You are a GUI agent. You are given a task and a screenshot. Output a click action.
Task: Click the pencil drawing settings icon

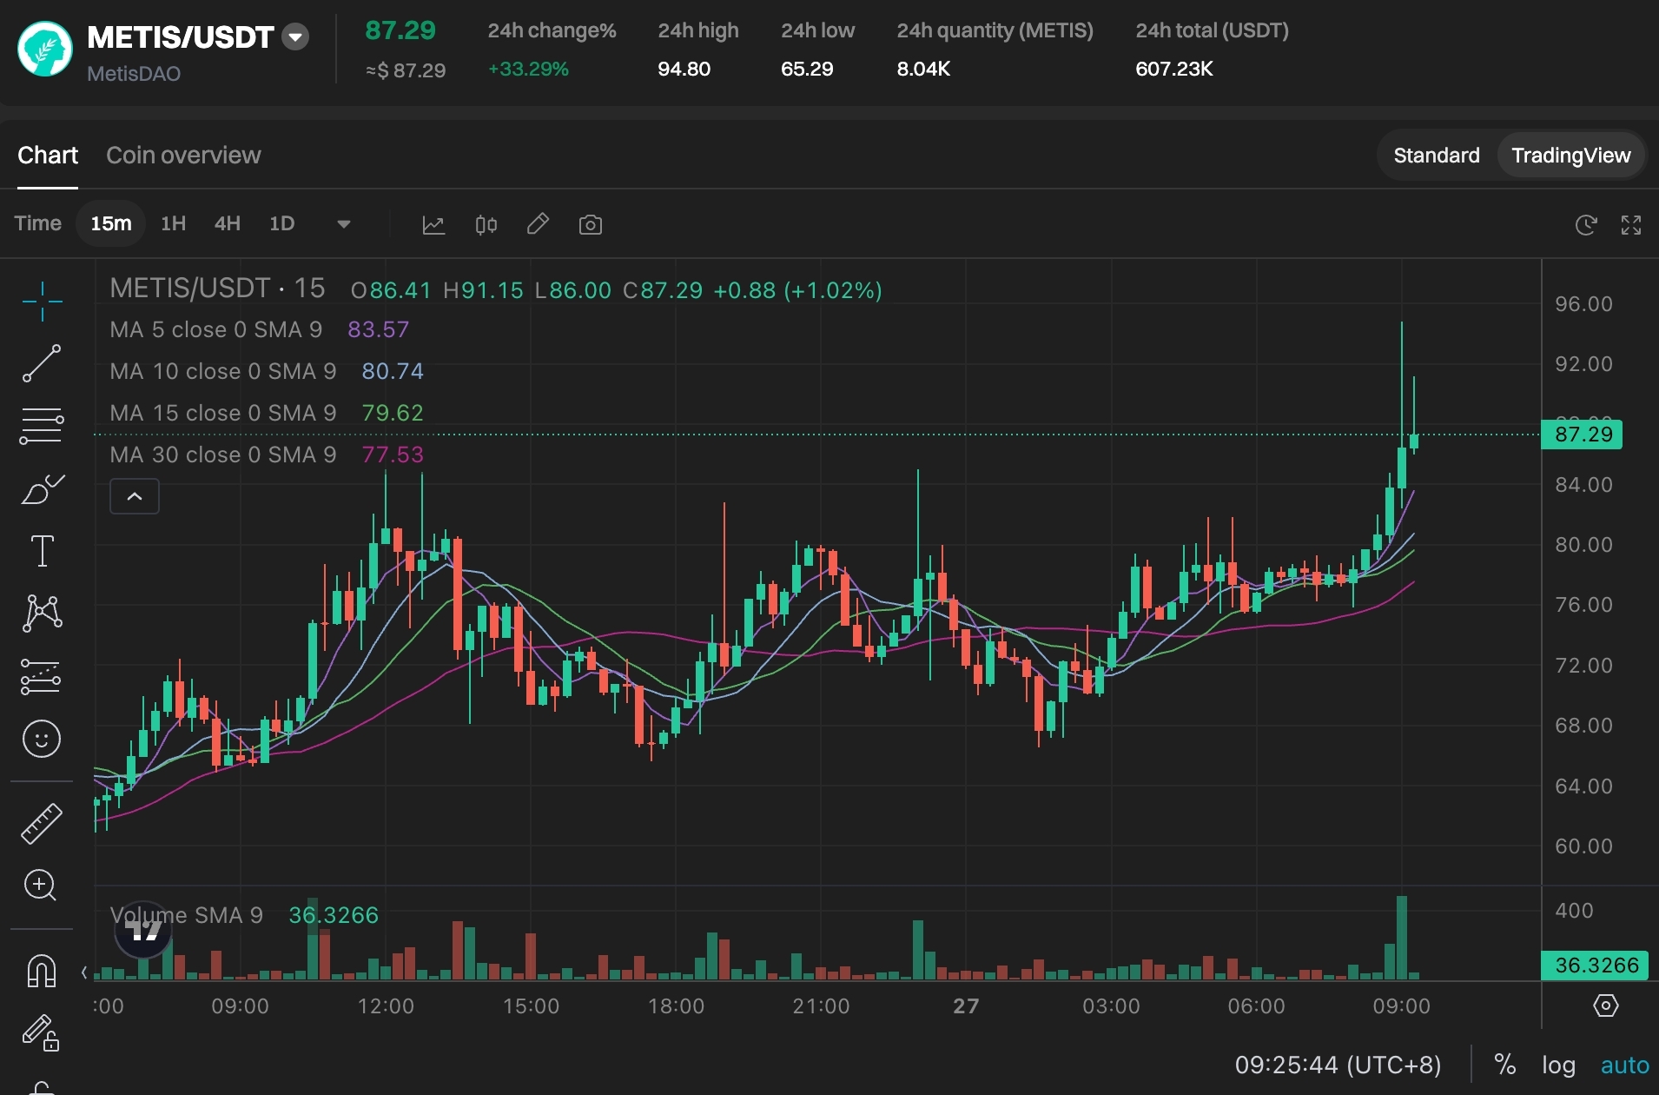[x=538, y=224]
